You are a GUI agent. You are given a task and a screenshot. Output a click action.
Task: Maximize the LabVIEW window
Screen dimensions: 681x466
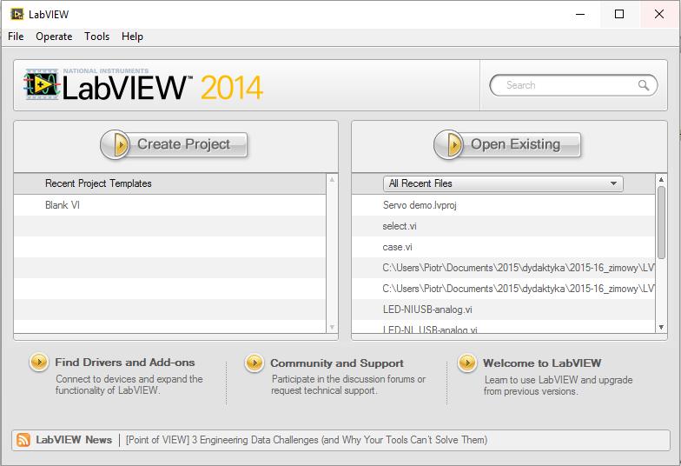[619, 14]
